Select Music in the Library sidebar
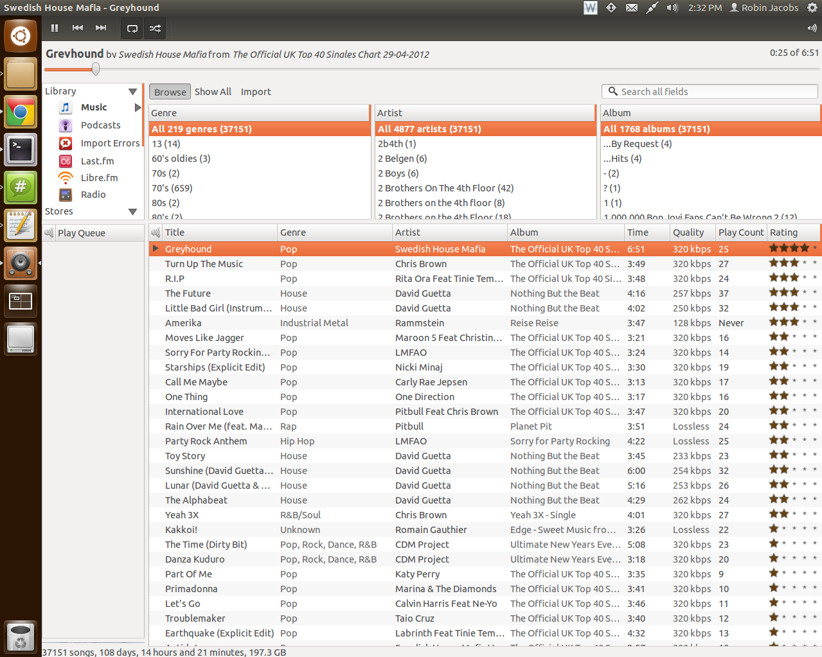 pyautogui.click(x=94, y=107)
